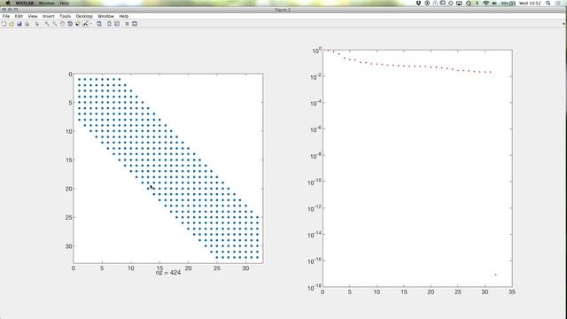Create a new figure from toolbar

pos(4,24)
